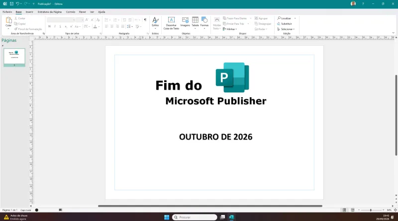Insert a picture with Imagens

pyautogui.click(x=185, y=22)
